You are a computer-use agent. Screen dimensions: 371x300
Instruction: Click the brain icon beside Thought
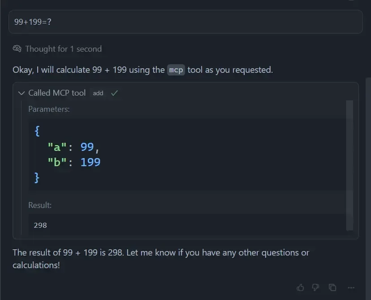(17, 49)
